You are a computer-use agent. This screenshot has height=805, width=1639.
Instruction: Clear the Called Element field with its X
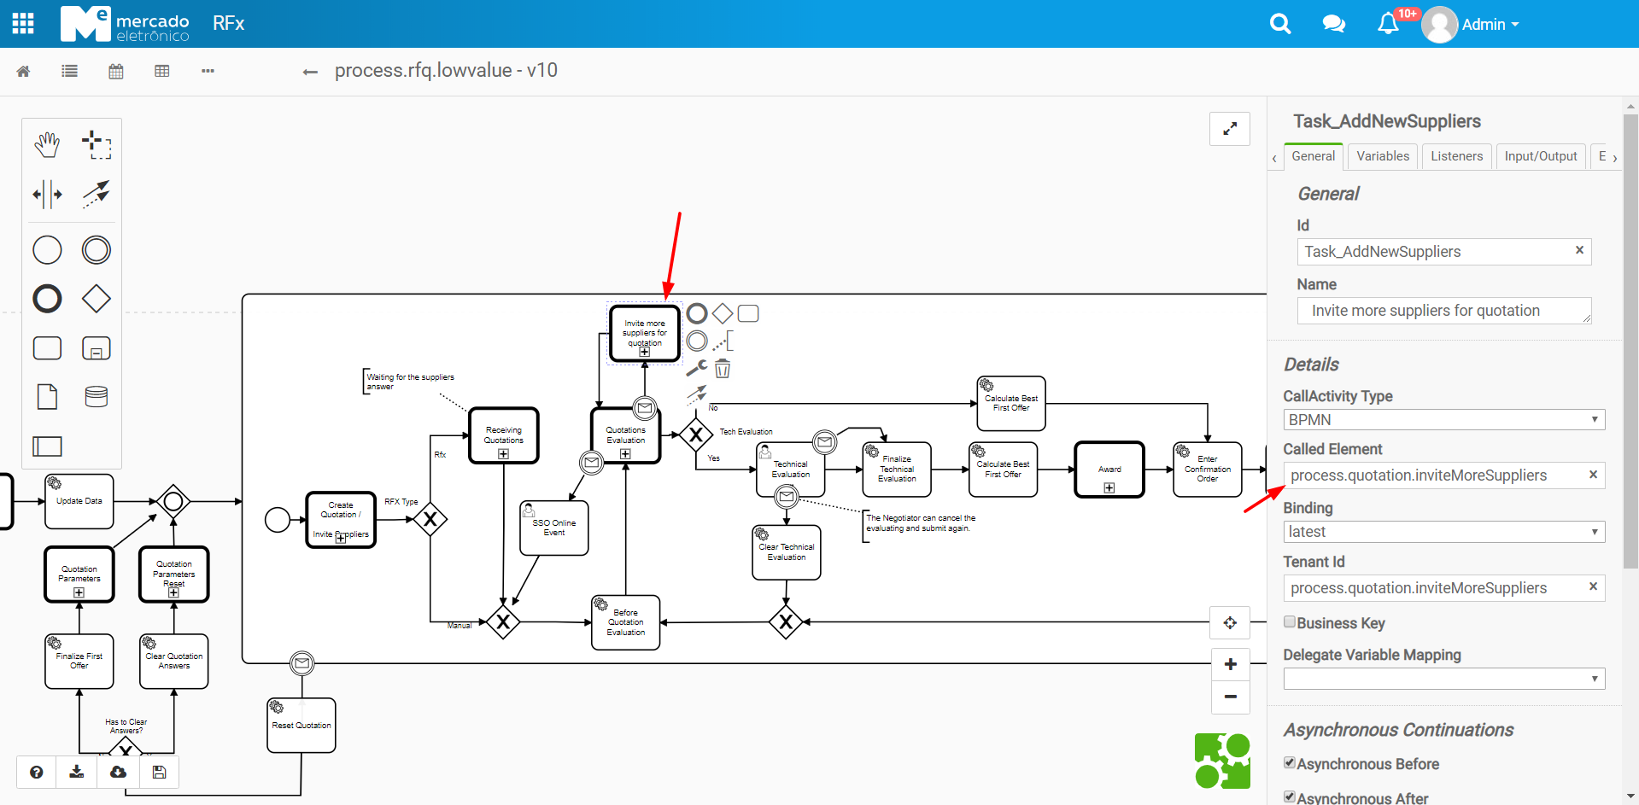(1592, 475)
